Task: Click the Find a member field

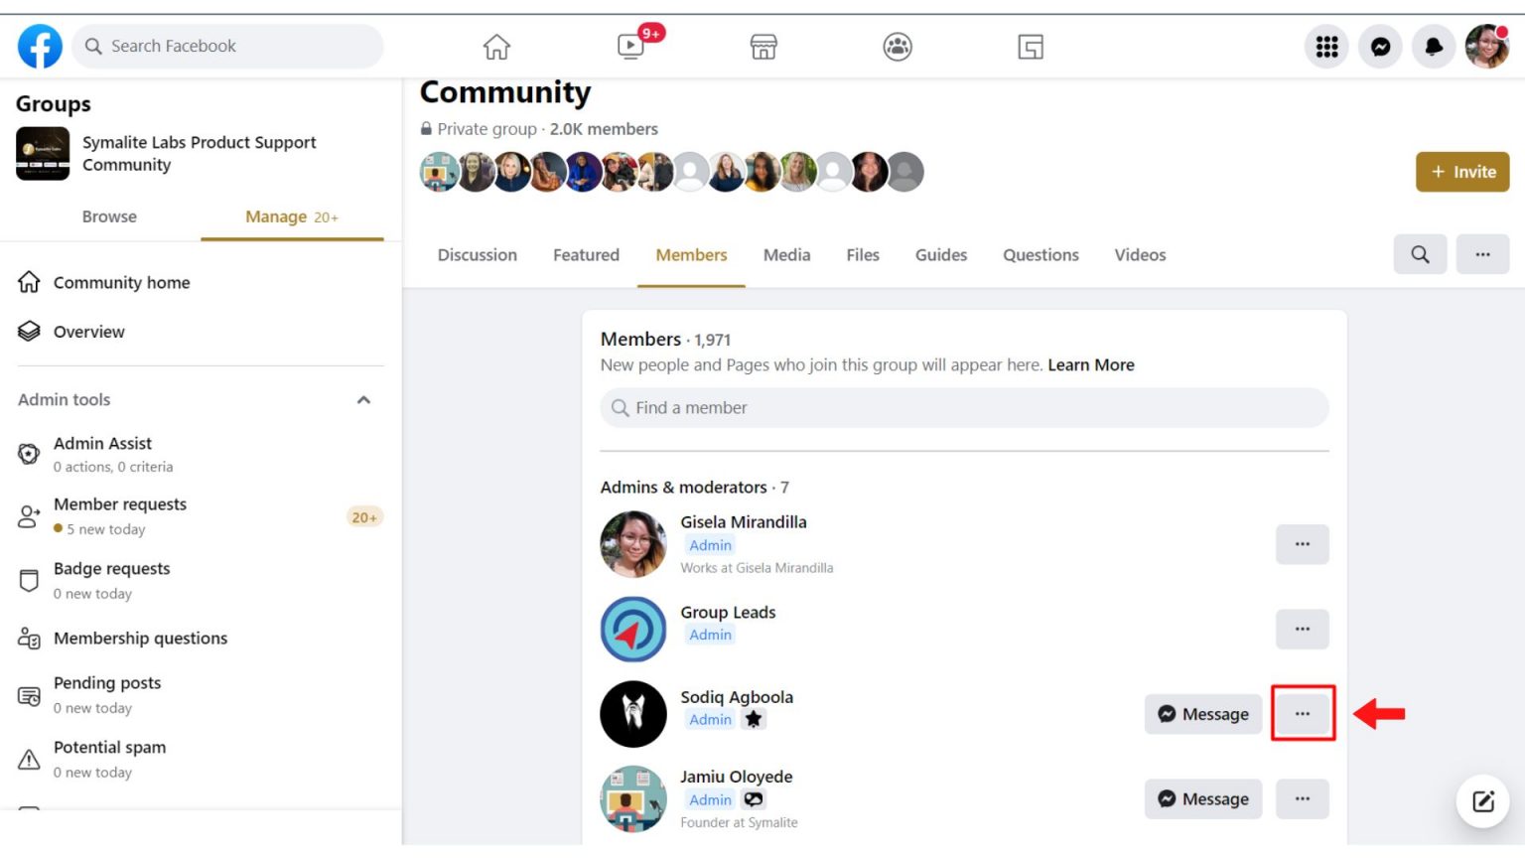Action: (x=963, y=407)
